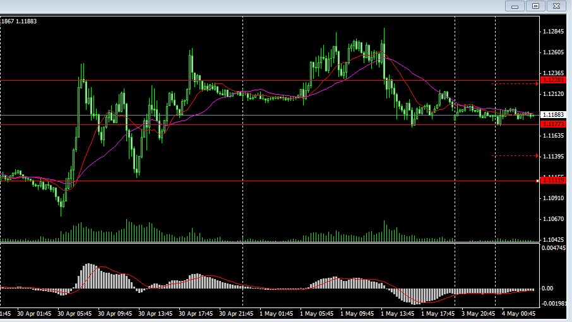This screenshot has width=572, height=322.
Task: Click the red 1.11773 price level label
Action: point(553,124)
